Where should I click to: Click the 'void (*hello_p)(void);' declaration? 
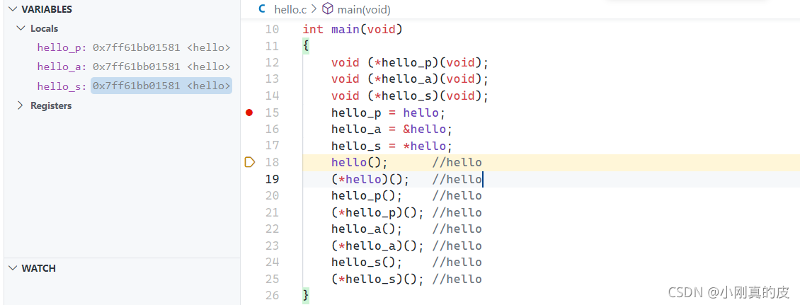pyautogui.click(x=410, y=63)
